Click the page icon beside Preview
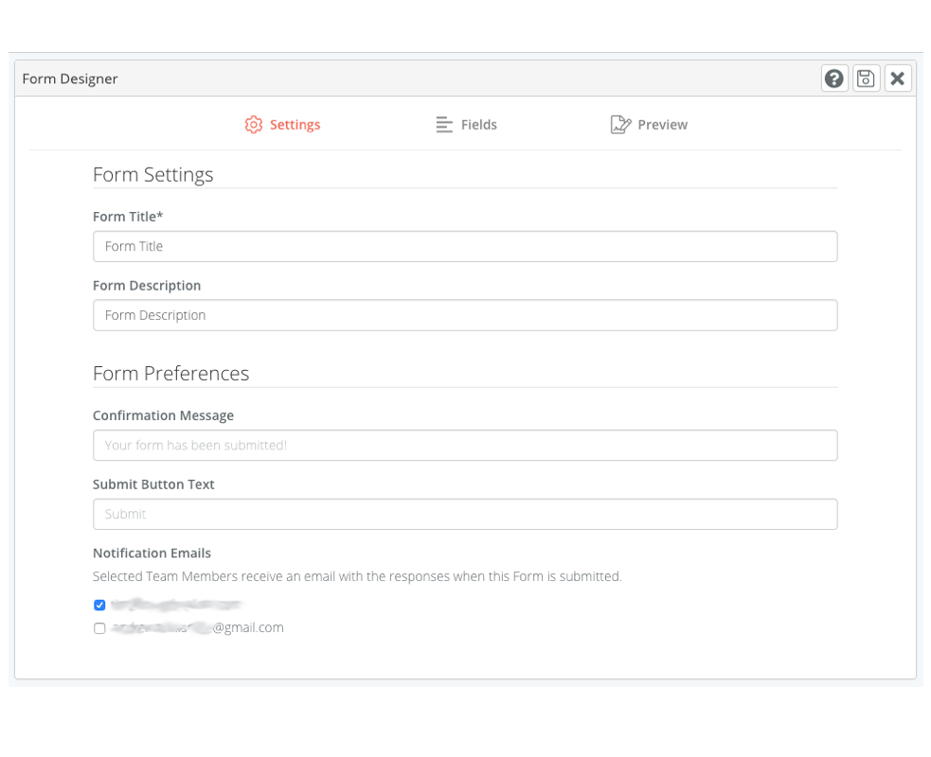The height and width of the screenshot is (757, 931). point(620,124)
